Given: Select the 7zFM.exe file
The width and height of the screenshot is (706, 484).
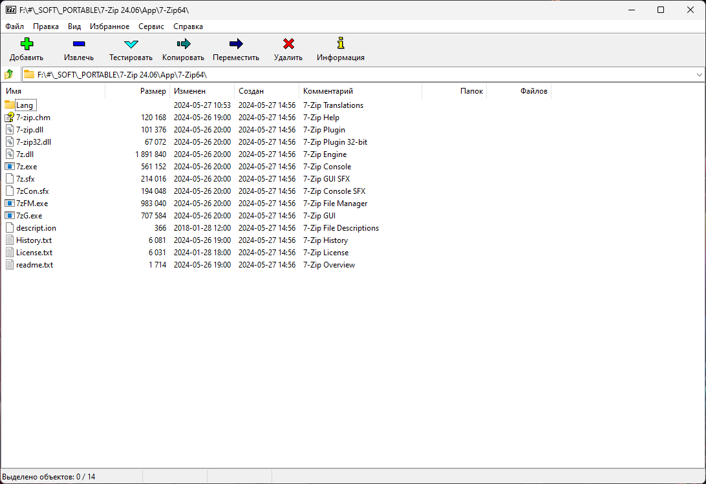Looking at the screenshot, I should [32, 204].
